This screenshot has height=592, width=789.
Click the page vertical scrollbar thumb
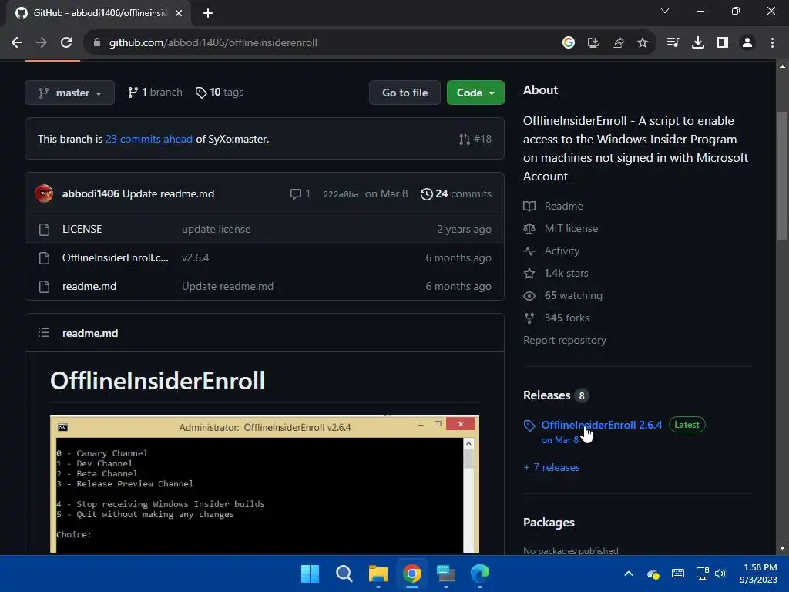[782, 177]
